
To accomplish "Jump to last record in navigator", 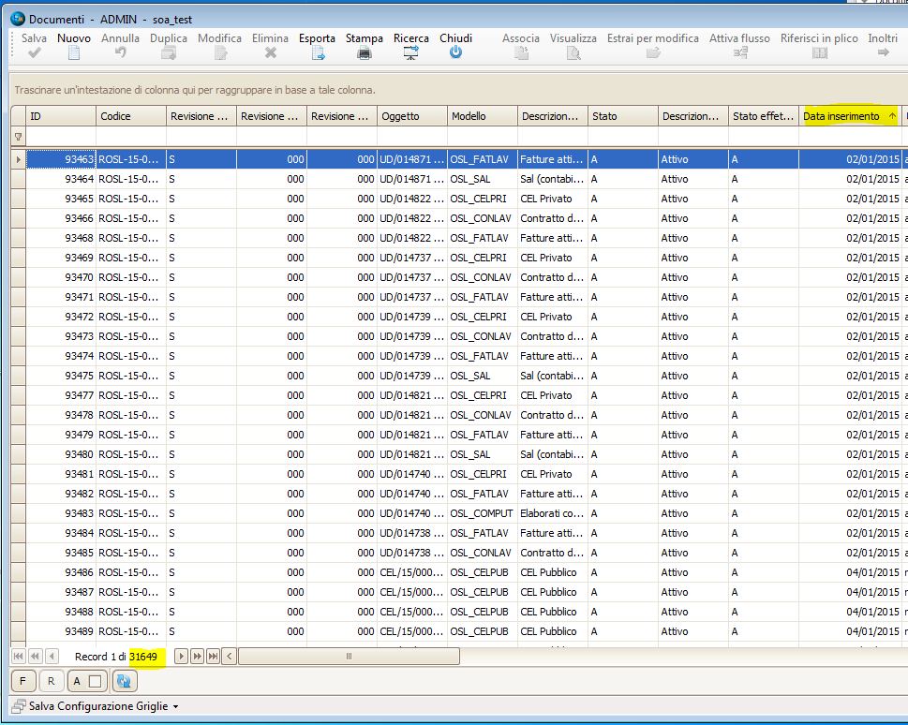I will [213, 657].
